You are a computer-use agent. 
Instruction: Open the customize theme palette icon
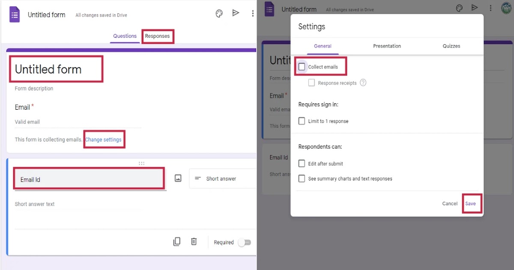[219, 13]
